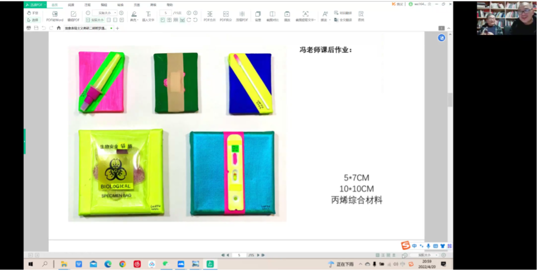
Task: Toggle single page view mode
Action: click(x=163, y=21)
